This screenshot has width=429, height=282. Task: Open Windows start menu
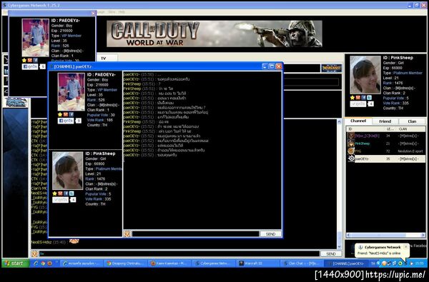tap(15, 263)
